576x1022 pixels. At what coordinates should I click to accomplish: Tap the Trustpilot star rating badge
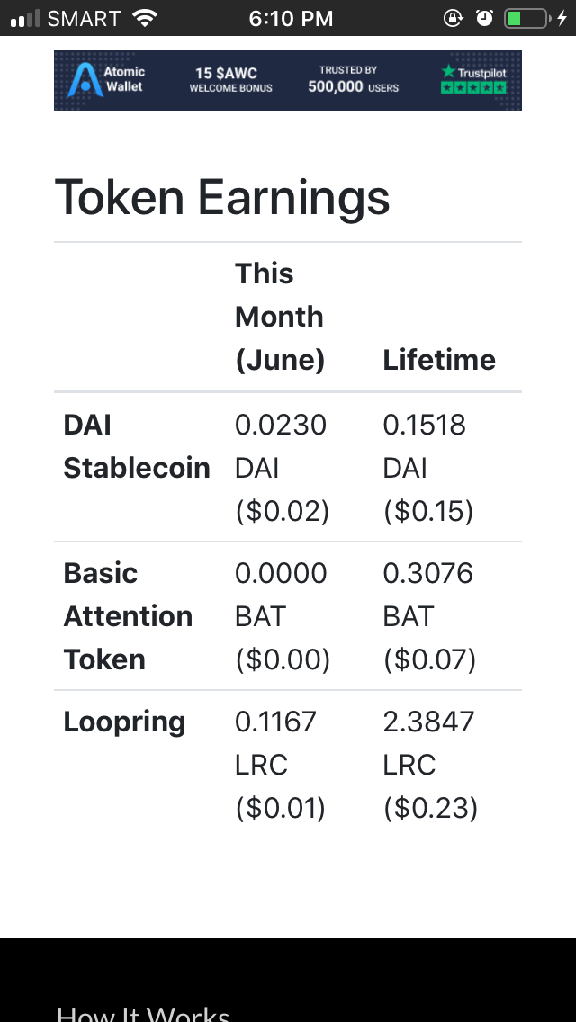(474, 79)
